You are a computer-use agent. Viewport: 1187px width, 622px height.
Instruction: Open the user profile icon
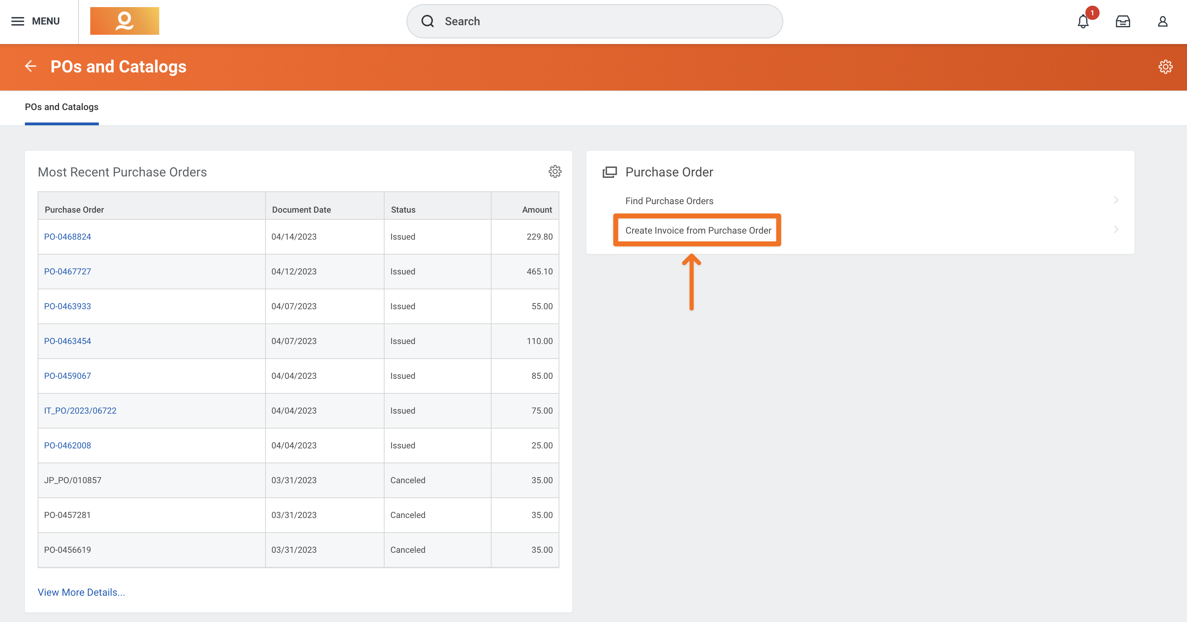(1162, 21)
